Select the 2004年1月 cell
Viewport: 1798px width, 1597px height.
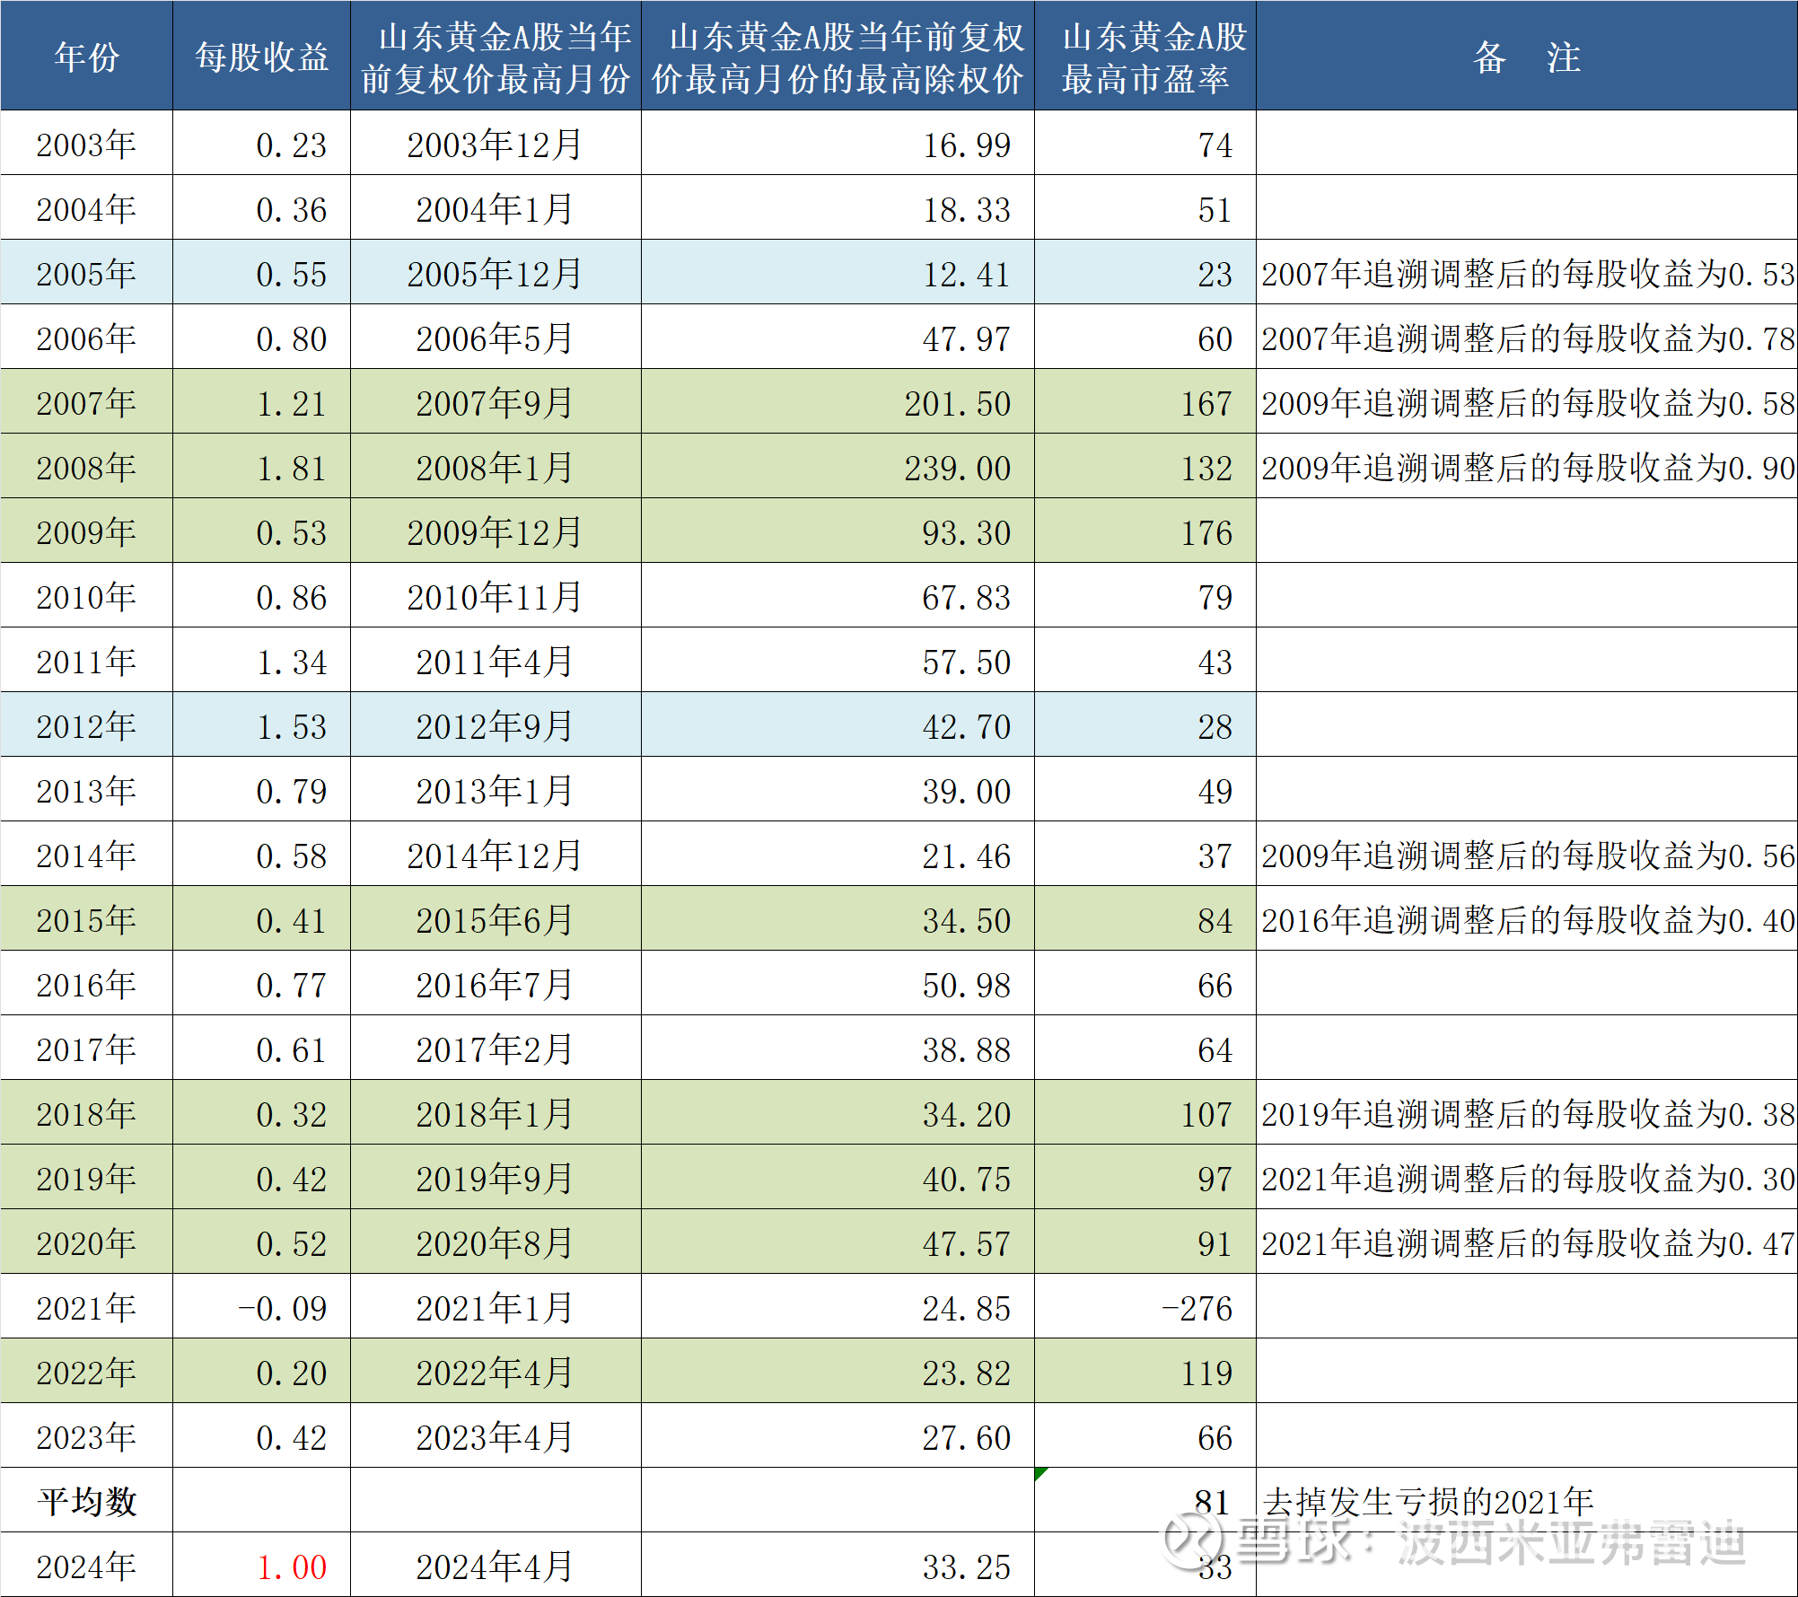[x=496, y=208]
